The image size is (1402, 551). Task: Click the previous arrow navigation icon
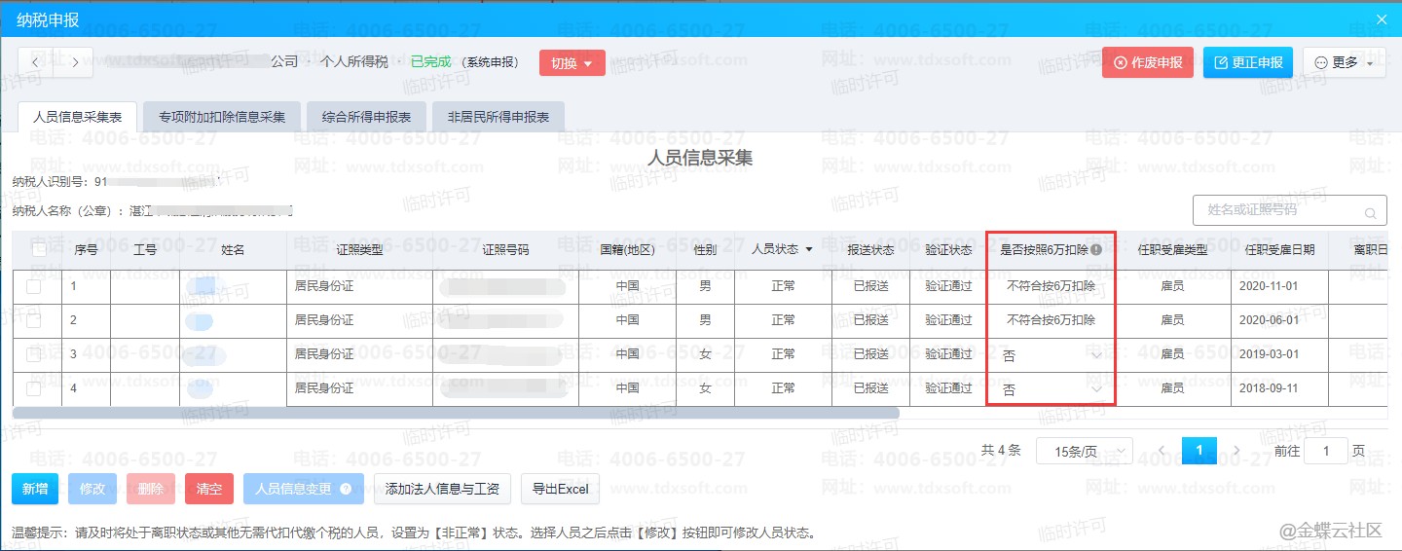[36, 62]
